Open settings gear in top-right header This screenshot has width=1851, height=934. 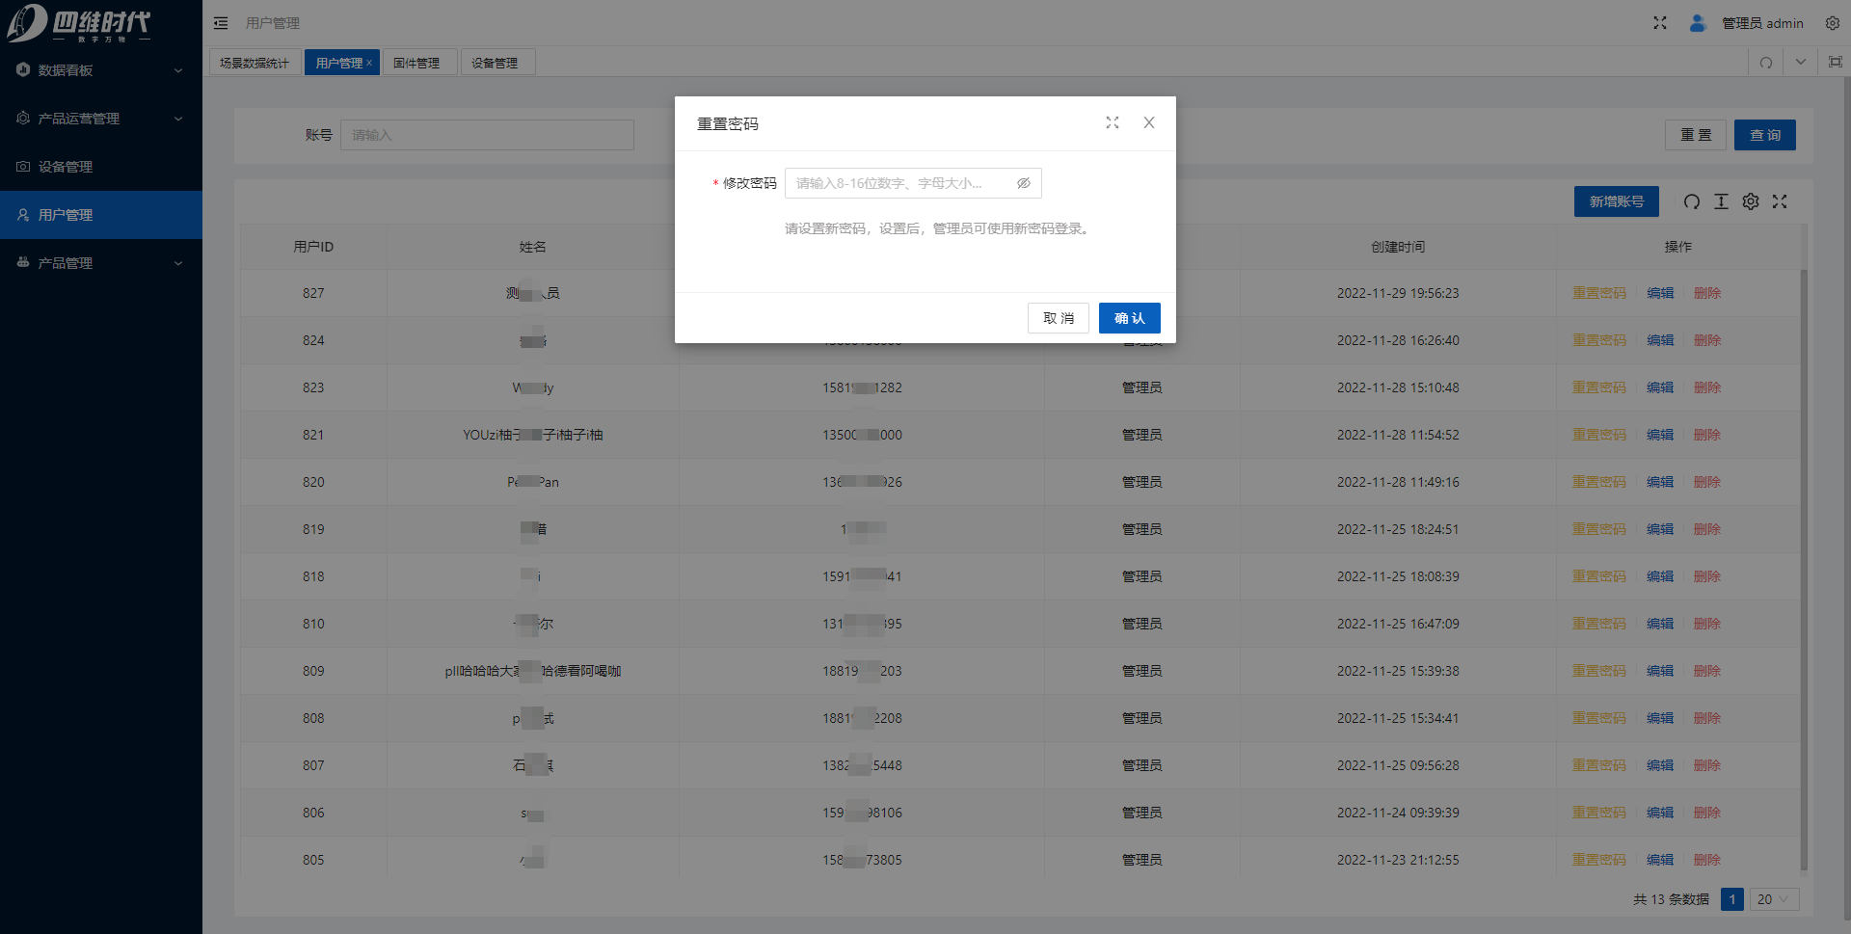tap(1832, 23)
